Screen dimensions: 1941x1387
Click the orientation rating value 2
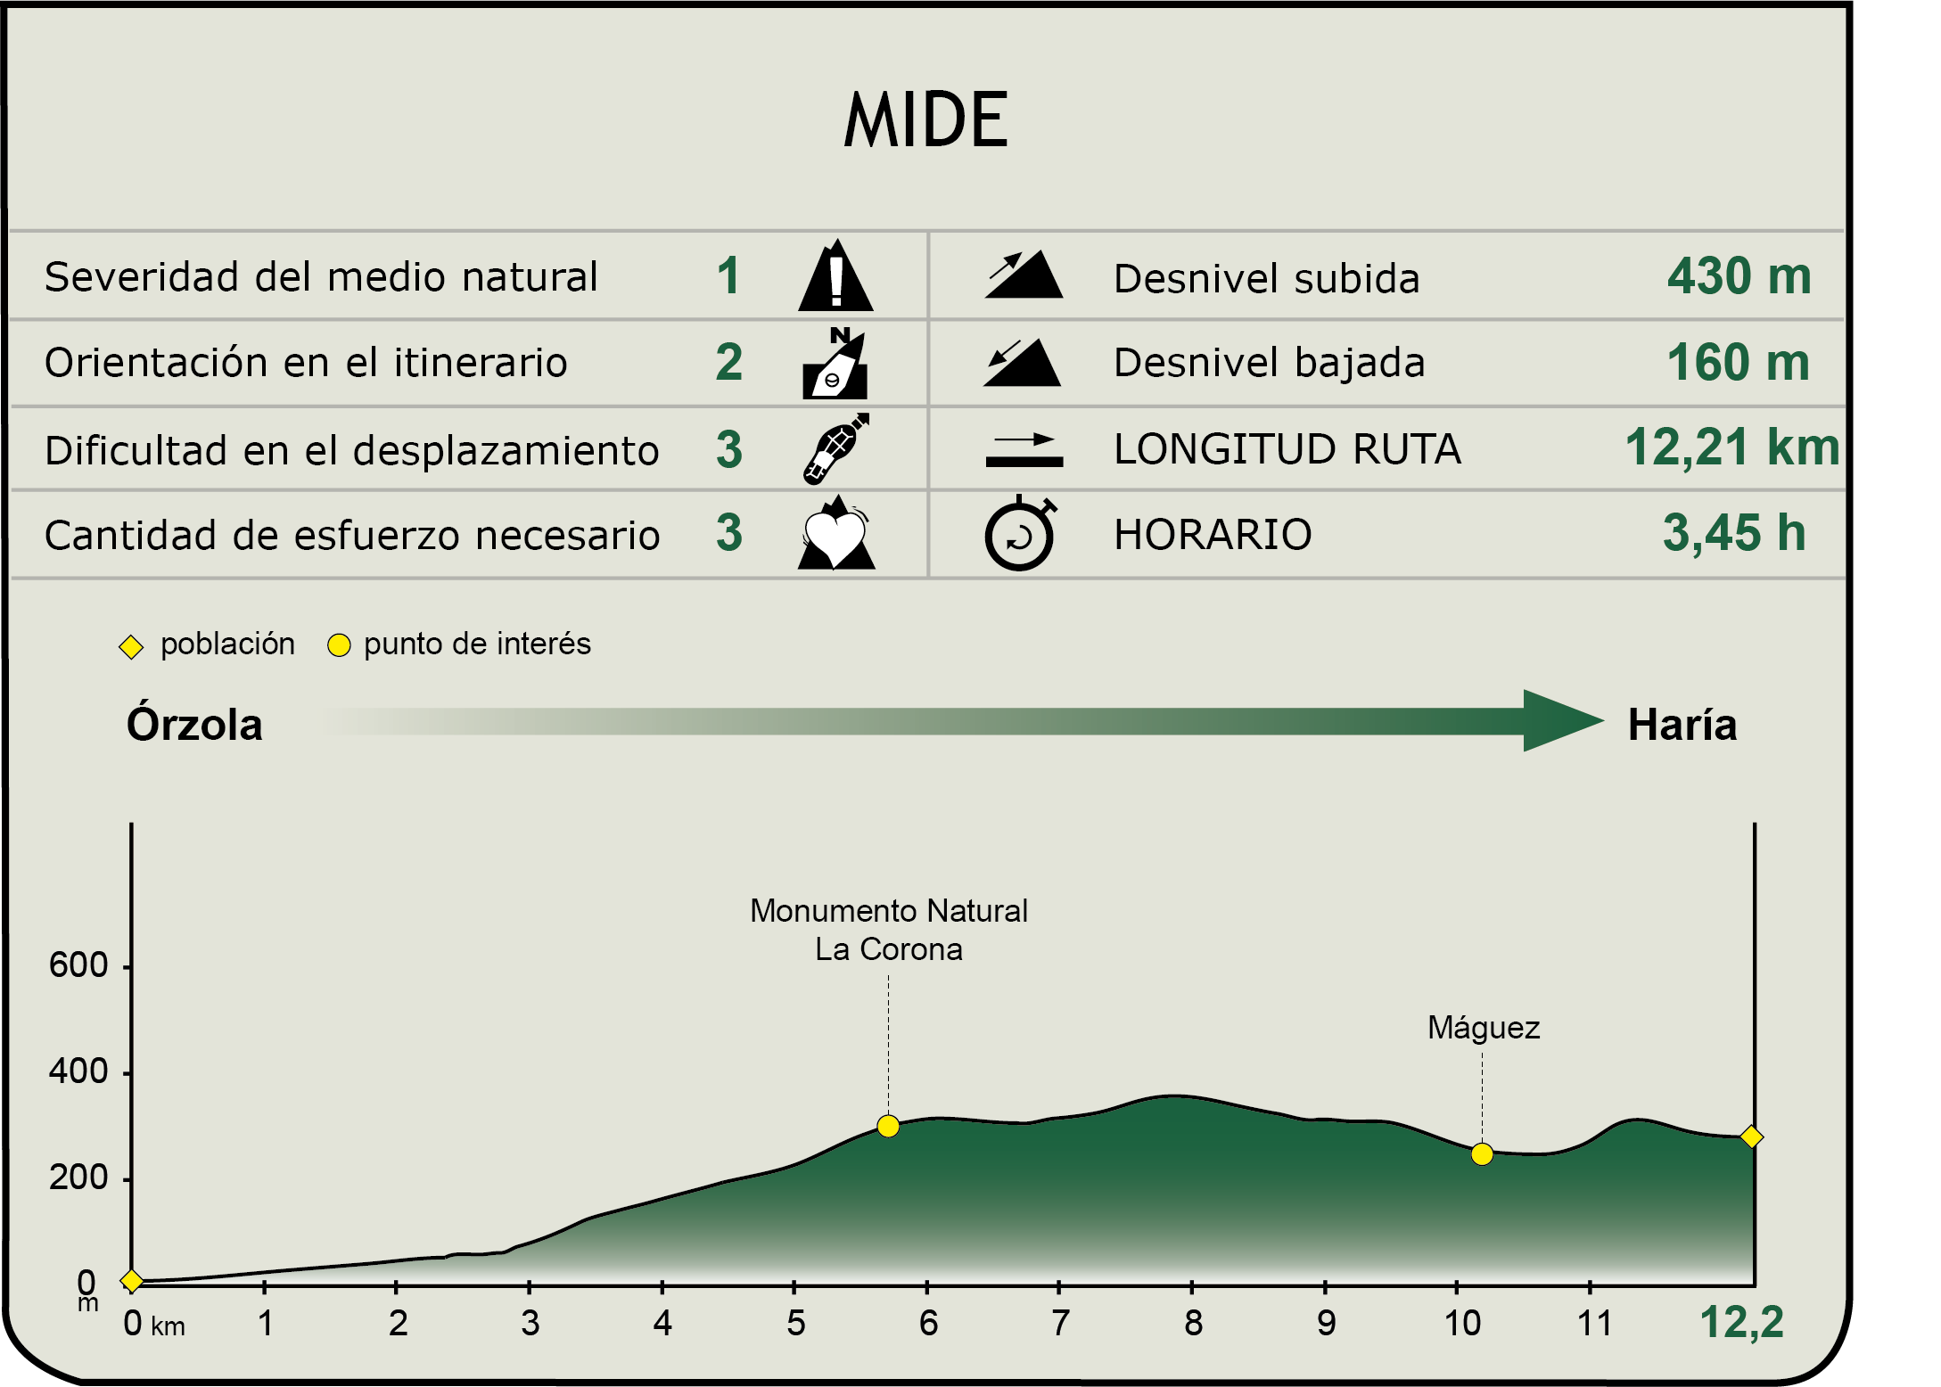coord(728,362)
